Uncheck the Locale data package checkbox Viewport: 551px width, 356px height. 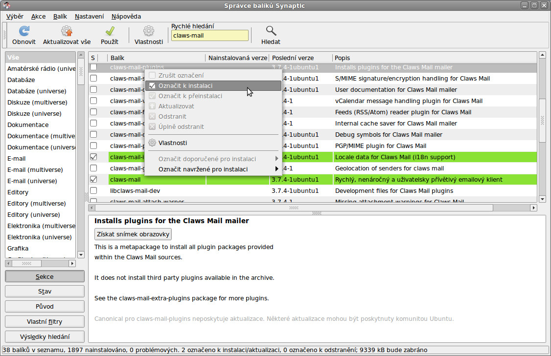(93, 157)
